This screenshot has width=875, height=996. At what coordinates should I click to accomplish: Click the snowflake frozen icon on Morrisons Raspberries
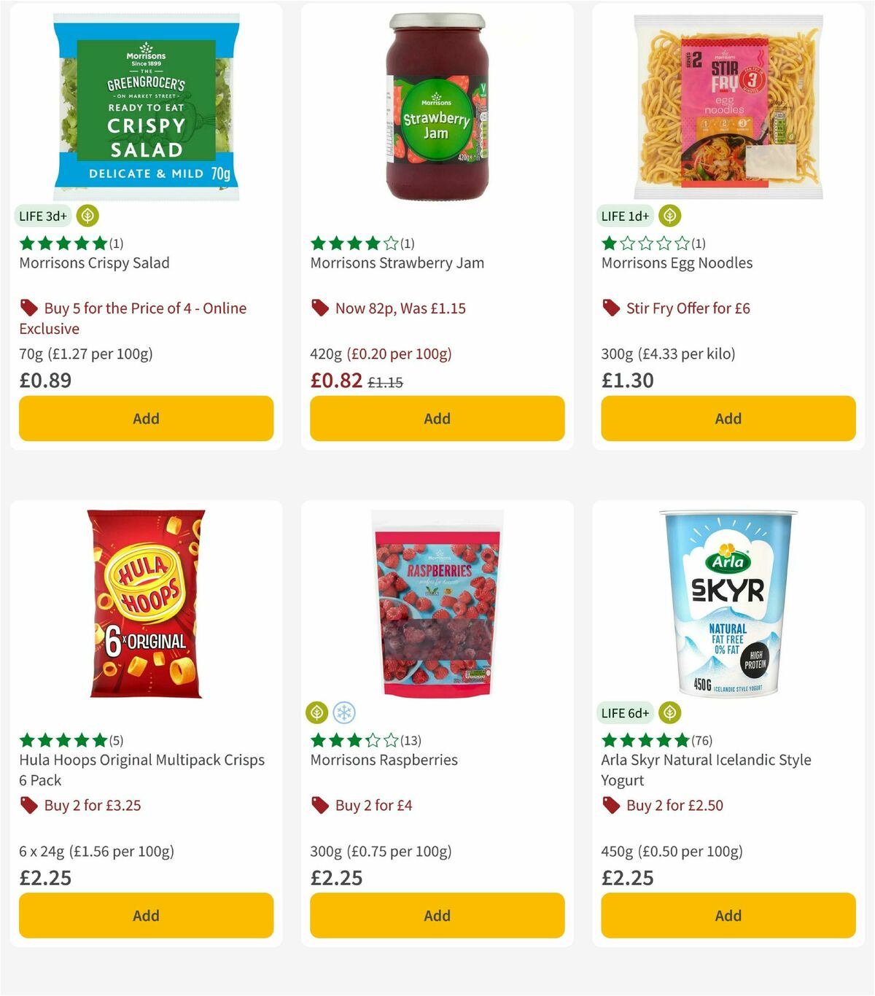tap(343, 713)
